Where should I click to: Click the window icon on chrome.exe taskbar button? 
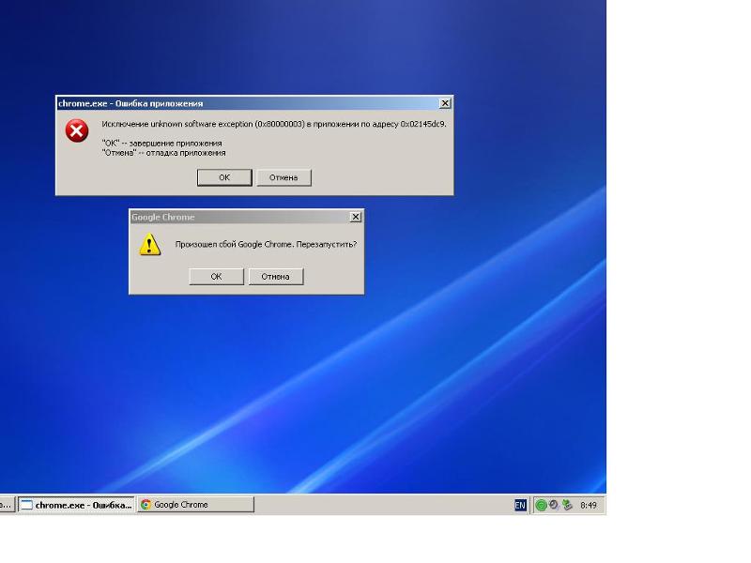pyautogui.click(x=27, y=505)
